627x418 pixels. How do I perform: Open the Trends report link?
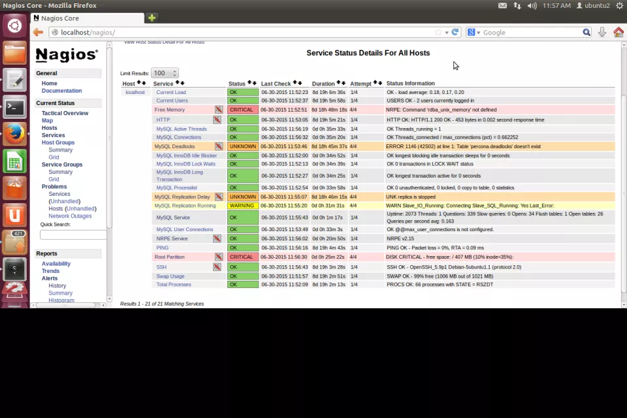pyautogui.click(x=50, y=271)
